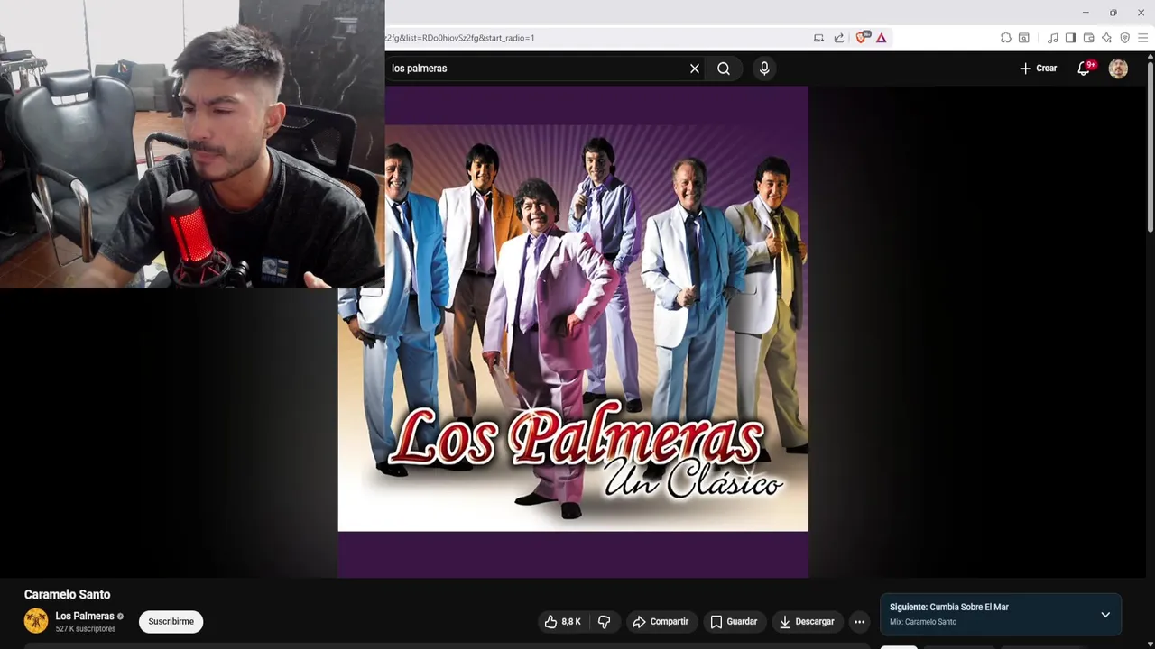Click the Guardar save button
Image resolution: width=1155 pixels, height=649 pixels.
tap(734, 622)
